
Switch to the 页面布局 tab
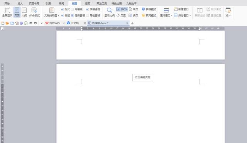34,3
